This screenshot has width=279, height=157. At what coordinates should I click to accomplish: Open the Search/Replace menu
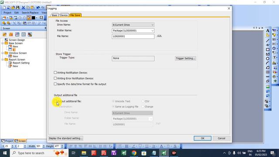click(x=30, y=13)
